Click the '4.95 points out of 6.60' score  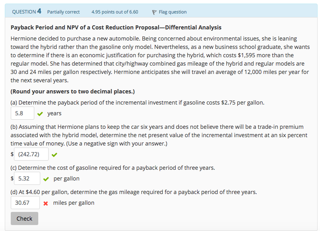115,12
